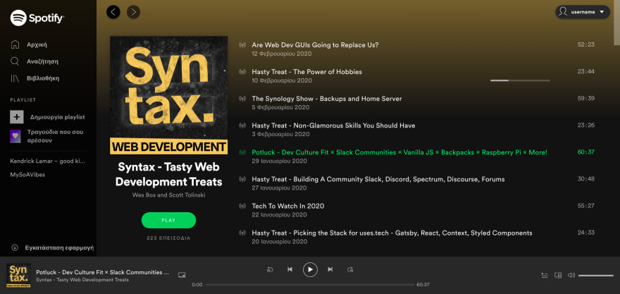This screenshot has height=294, width=620.
Task: Click podcast icon beside Building A Community episode
Action: 242,179
